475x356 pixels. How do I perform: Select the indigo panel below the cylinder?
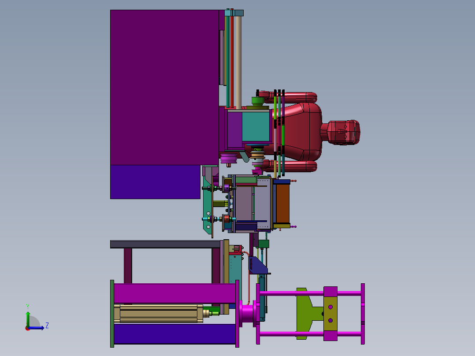[174, 334]
